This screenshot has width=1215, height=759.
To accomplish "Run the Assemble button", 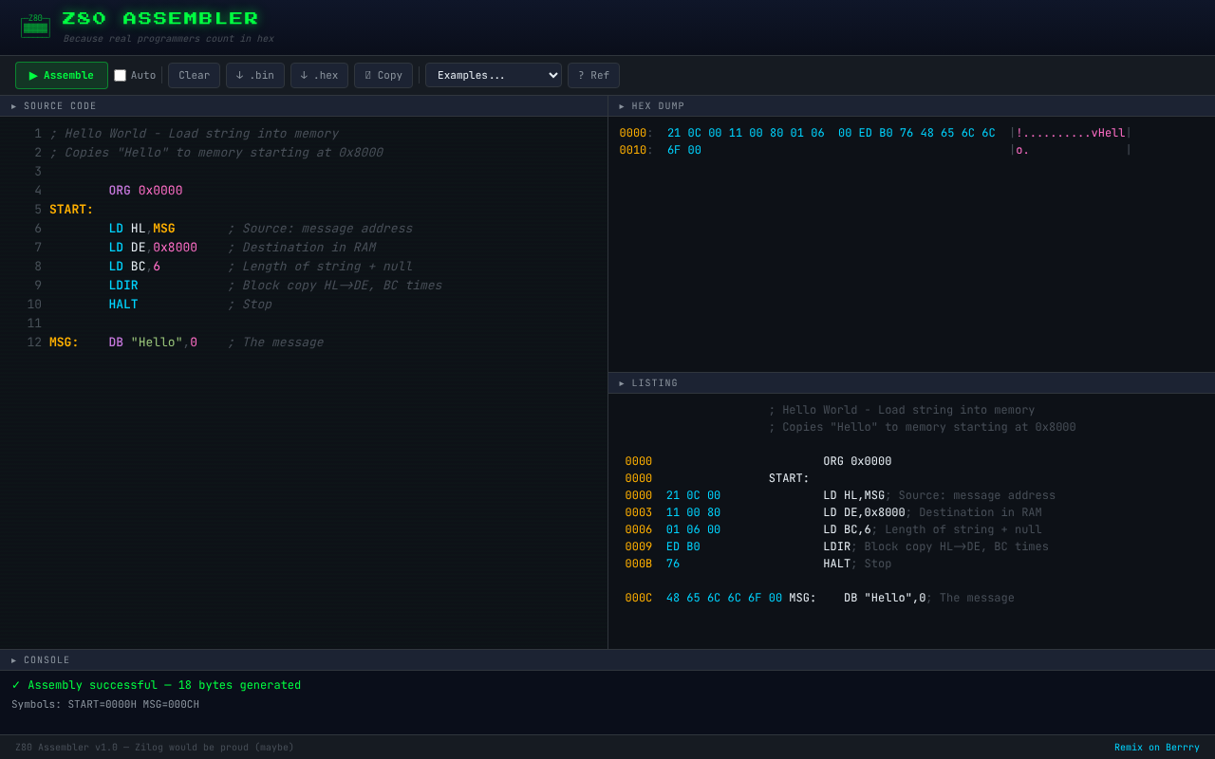I will point(62,76).
